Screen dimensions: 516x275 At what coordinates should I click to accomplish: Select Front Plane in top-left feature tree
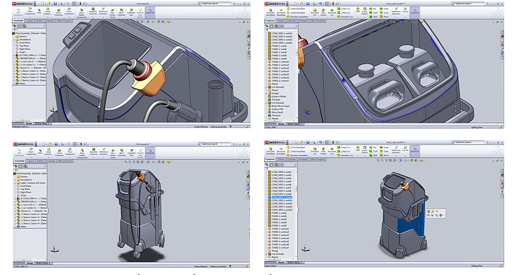coord(25,43)
